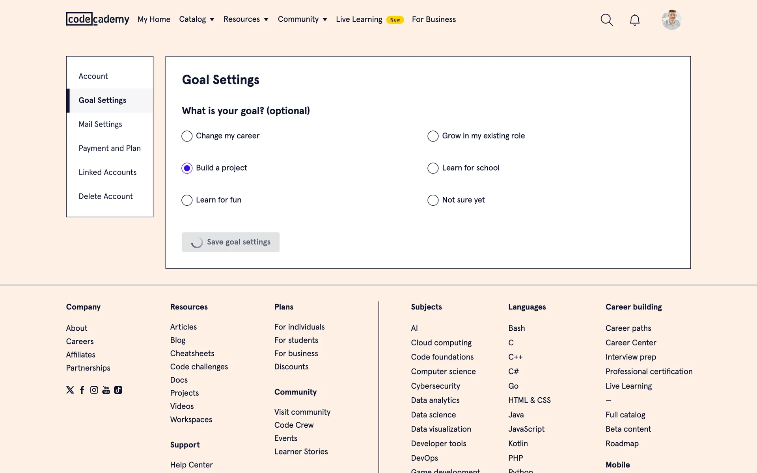Switch to Mail Settings tab
757x473 pixels.
pyautogui.click(x=100, y=124)
